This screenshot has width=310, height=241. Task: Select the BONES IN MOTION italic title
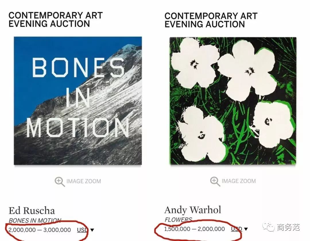pos(35,221)
